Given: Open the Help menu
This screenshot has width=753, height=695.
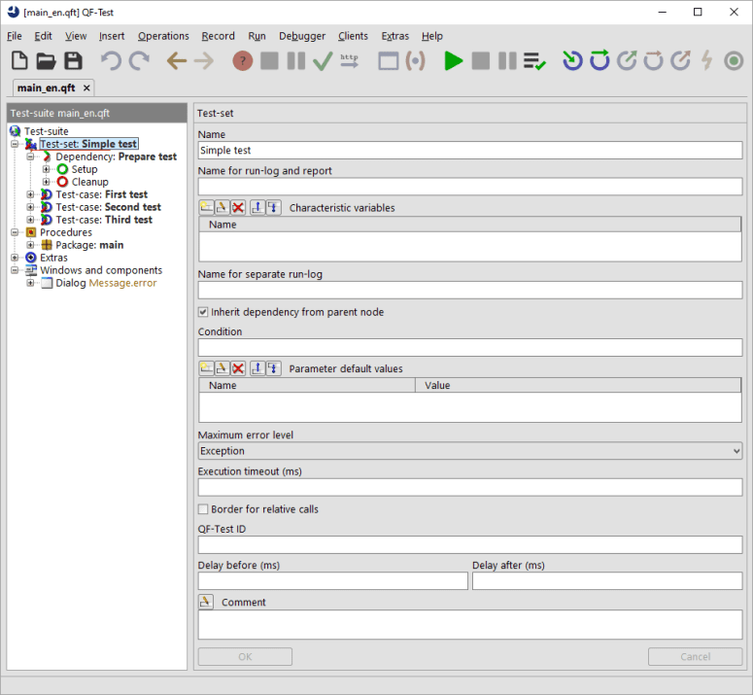Looking at the screenshot, I should coord(432,36).
